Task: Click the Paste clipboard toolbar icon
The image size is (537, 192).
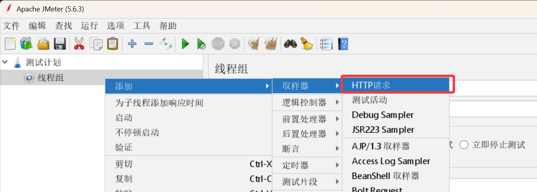Action: coord(113,43)
